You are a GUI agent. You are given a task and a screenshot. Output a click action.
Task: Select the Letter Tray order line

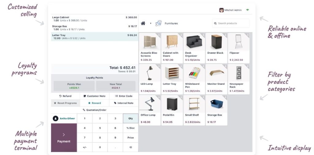tap(94, 37)
